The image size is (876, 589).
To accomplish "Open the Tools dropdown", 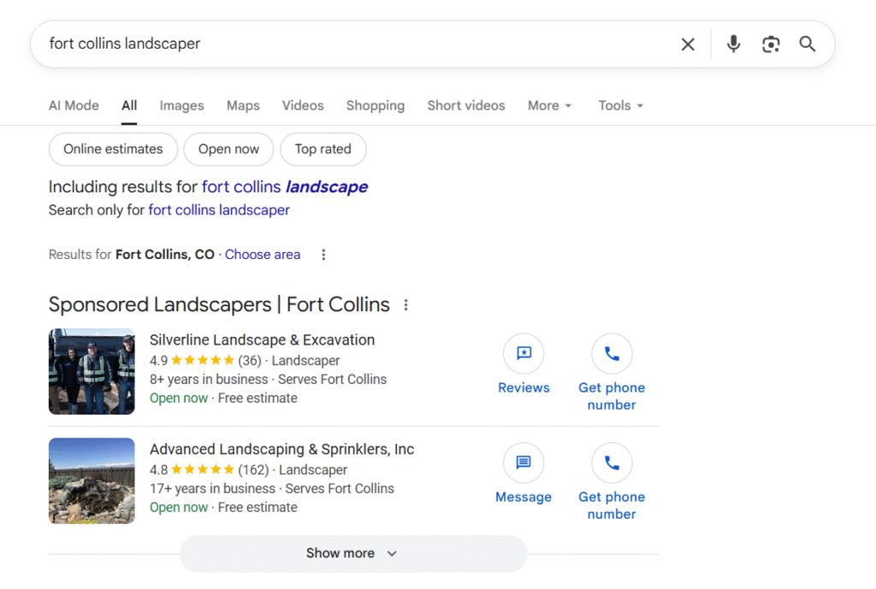I will (620, 106).
